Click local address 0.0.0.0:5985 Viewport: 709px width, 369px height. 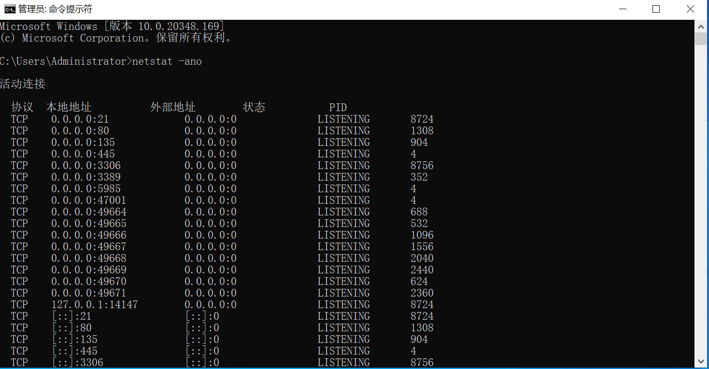[86, 188]
